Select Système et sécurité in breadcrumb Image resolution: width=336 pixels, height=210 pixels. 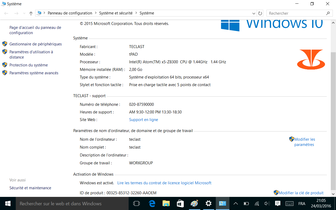pyautogui.click(x=115, y=13)
